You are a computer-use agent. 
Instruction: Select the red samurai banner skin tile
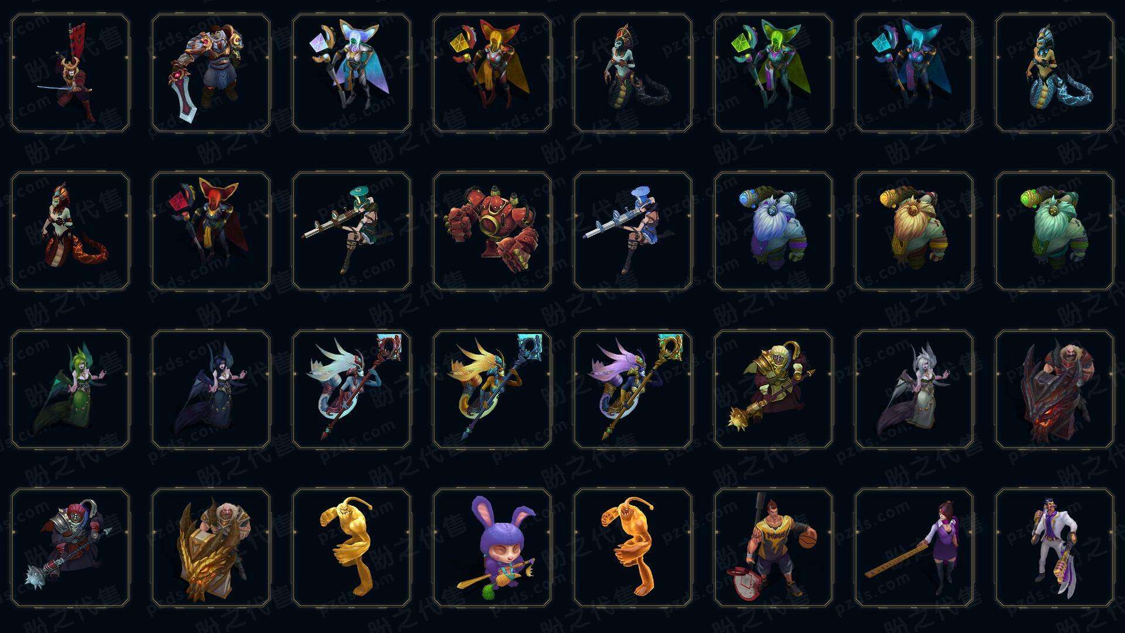(70, 73)
